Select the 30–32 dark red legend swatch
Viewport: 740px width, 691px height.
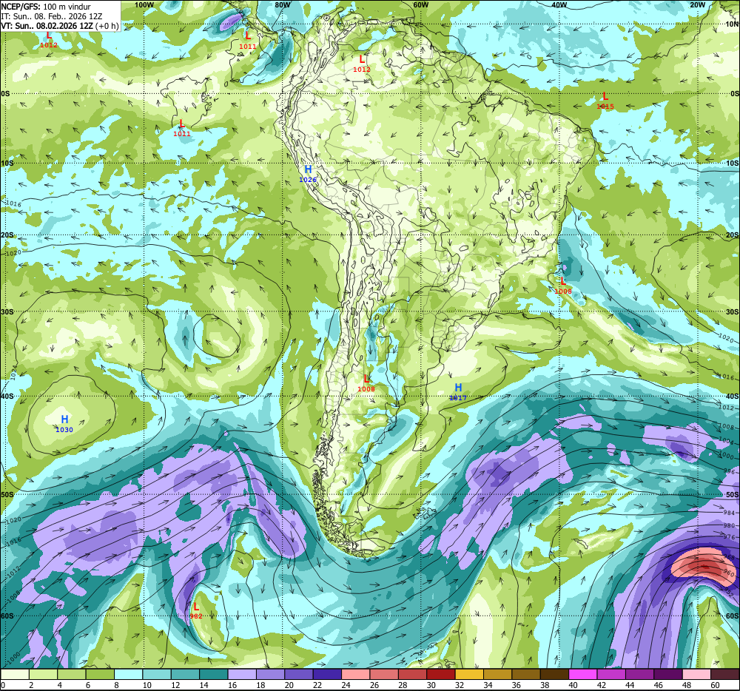pos(441,675)
